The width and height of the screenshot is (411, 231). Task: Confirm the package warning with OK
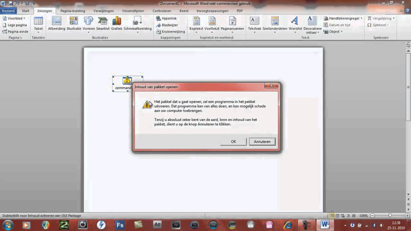233,141
